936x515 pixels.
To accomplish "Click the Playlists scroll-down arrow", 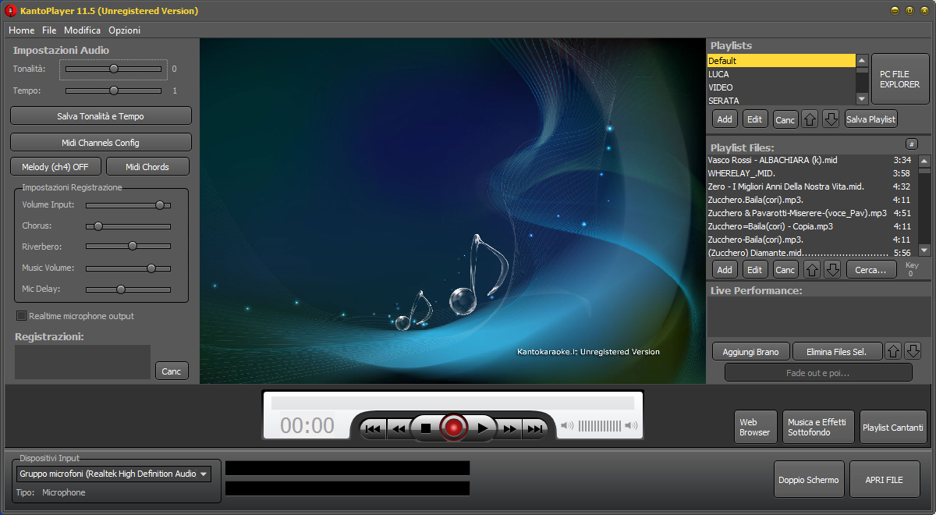I will click(x=862, y=99).
